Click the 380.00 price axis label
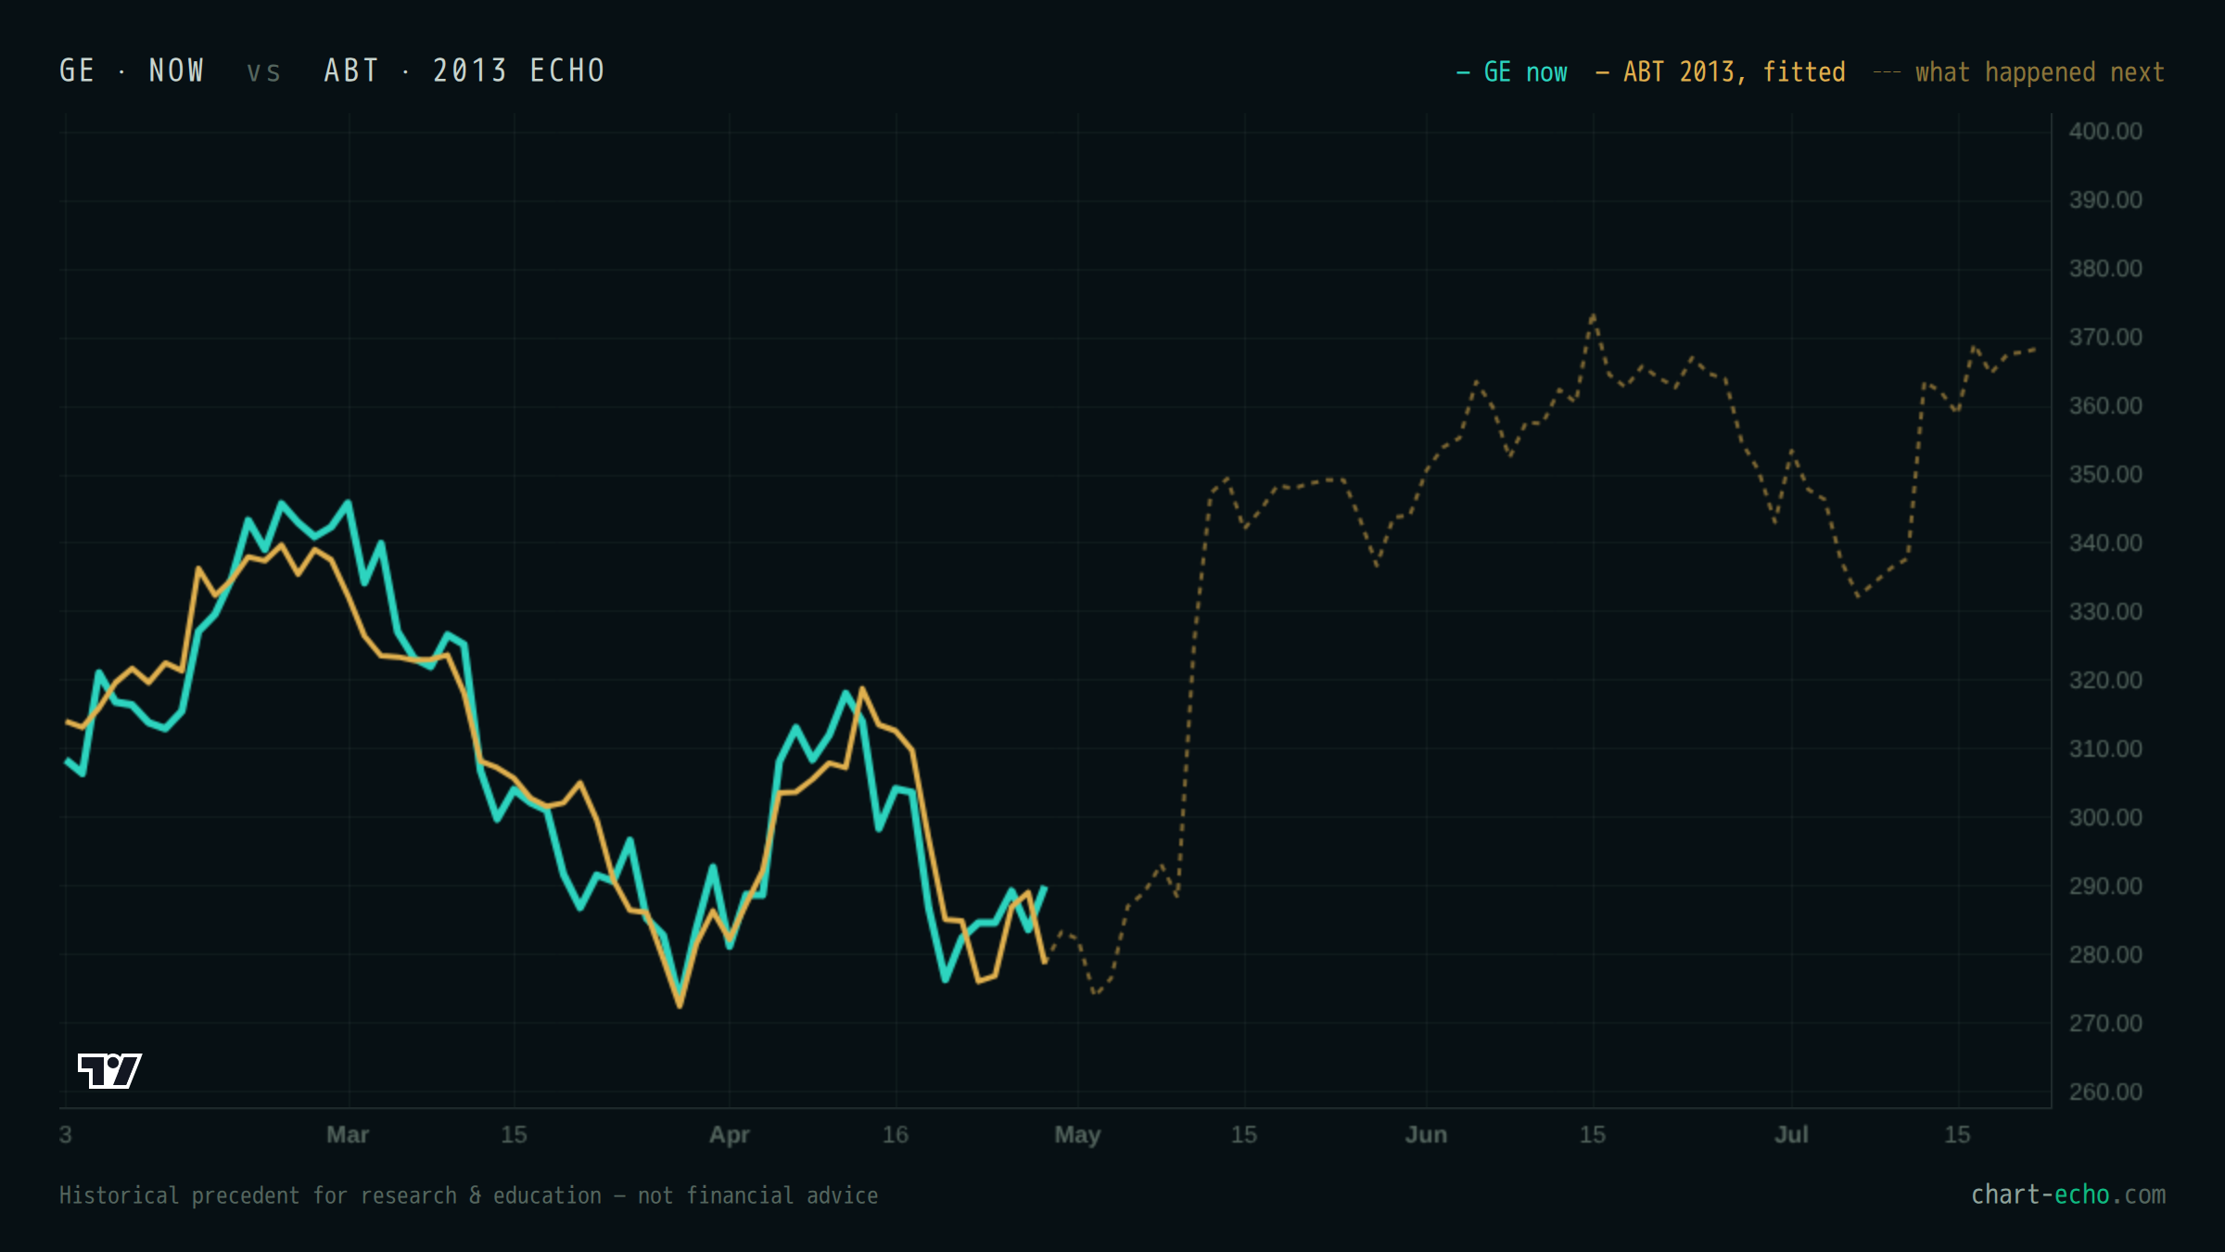The image size is (2225, 1252). click(x=2105, y=268)
